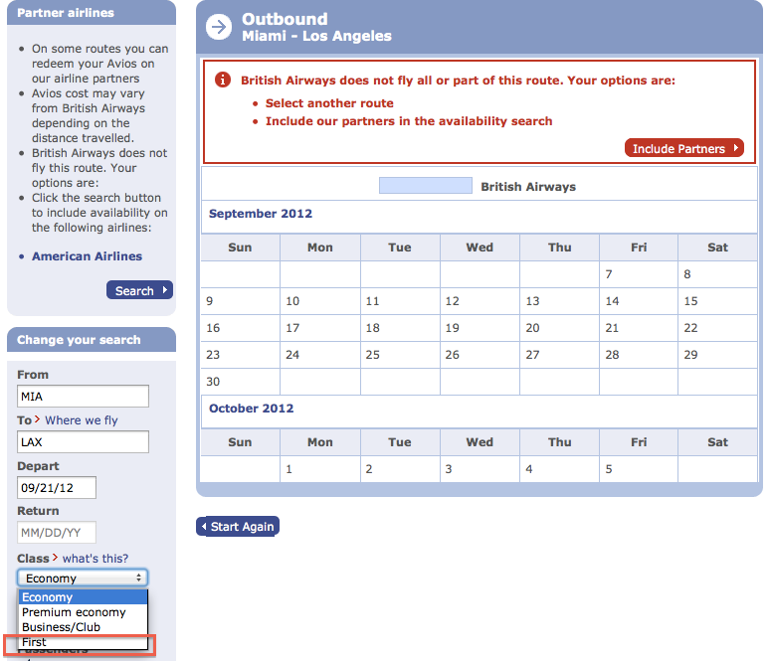Select September 22 in the calendar
771x661 pixels.
click(x=717, y=328)
